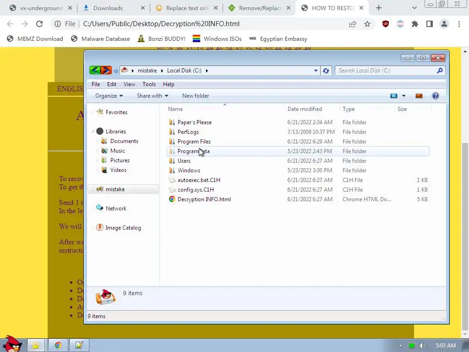Image resolution: width=469 pixels, height=352 pixels.
Task: Select Network in the navigation pane
Action: point(116,209)
